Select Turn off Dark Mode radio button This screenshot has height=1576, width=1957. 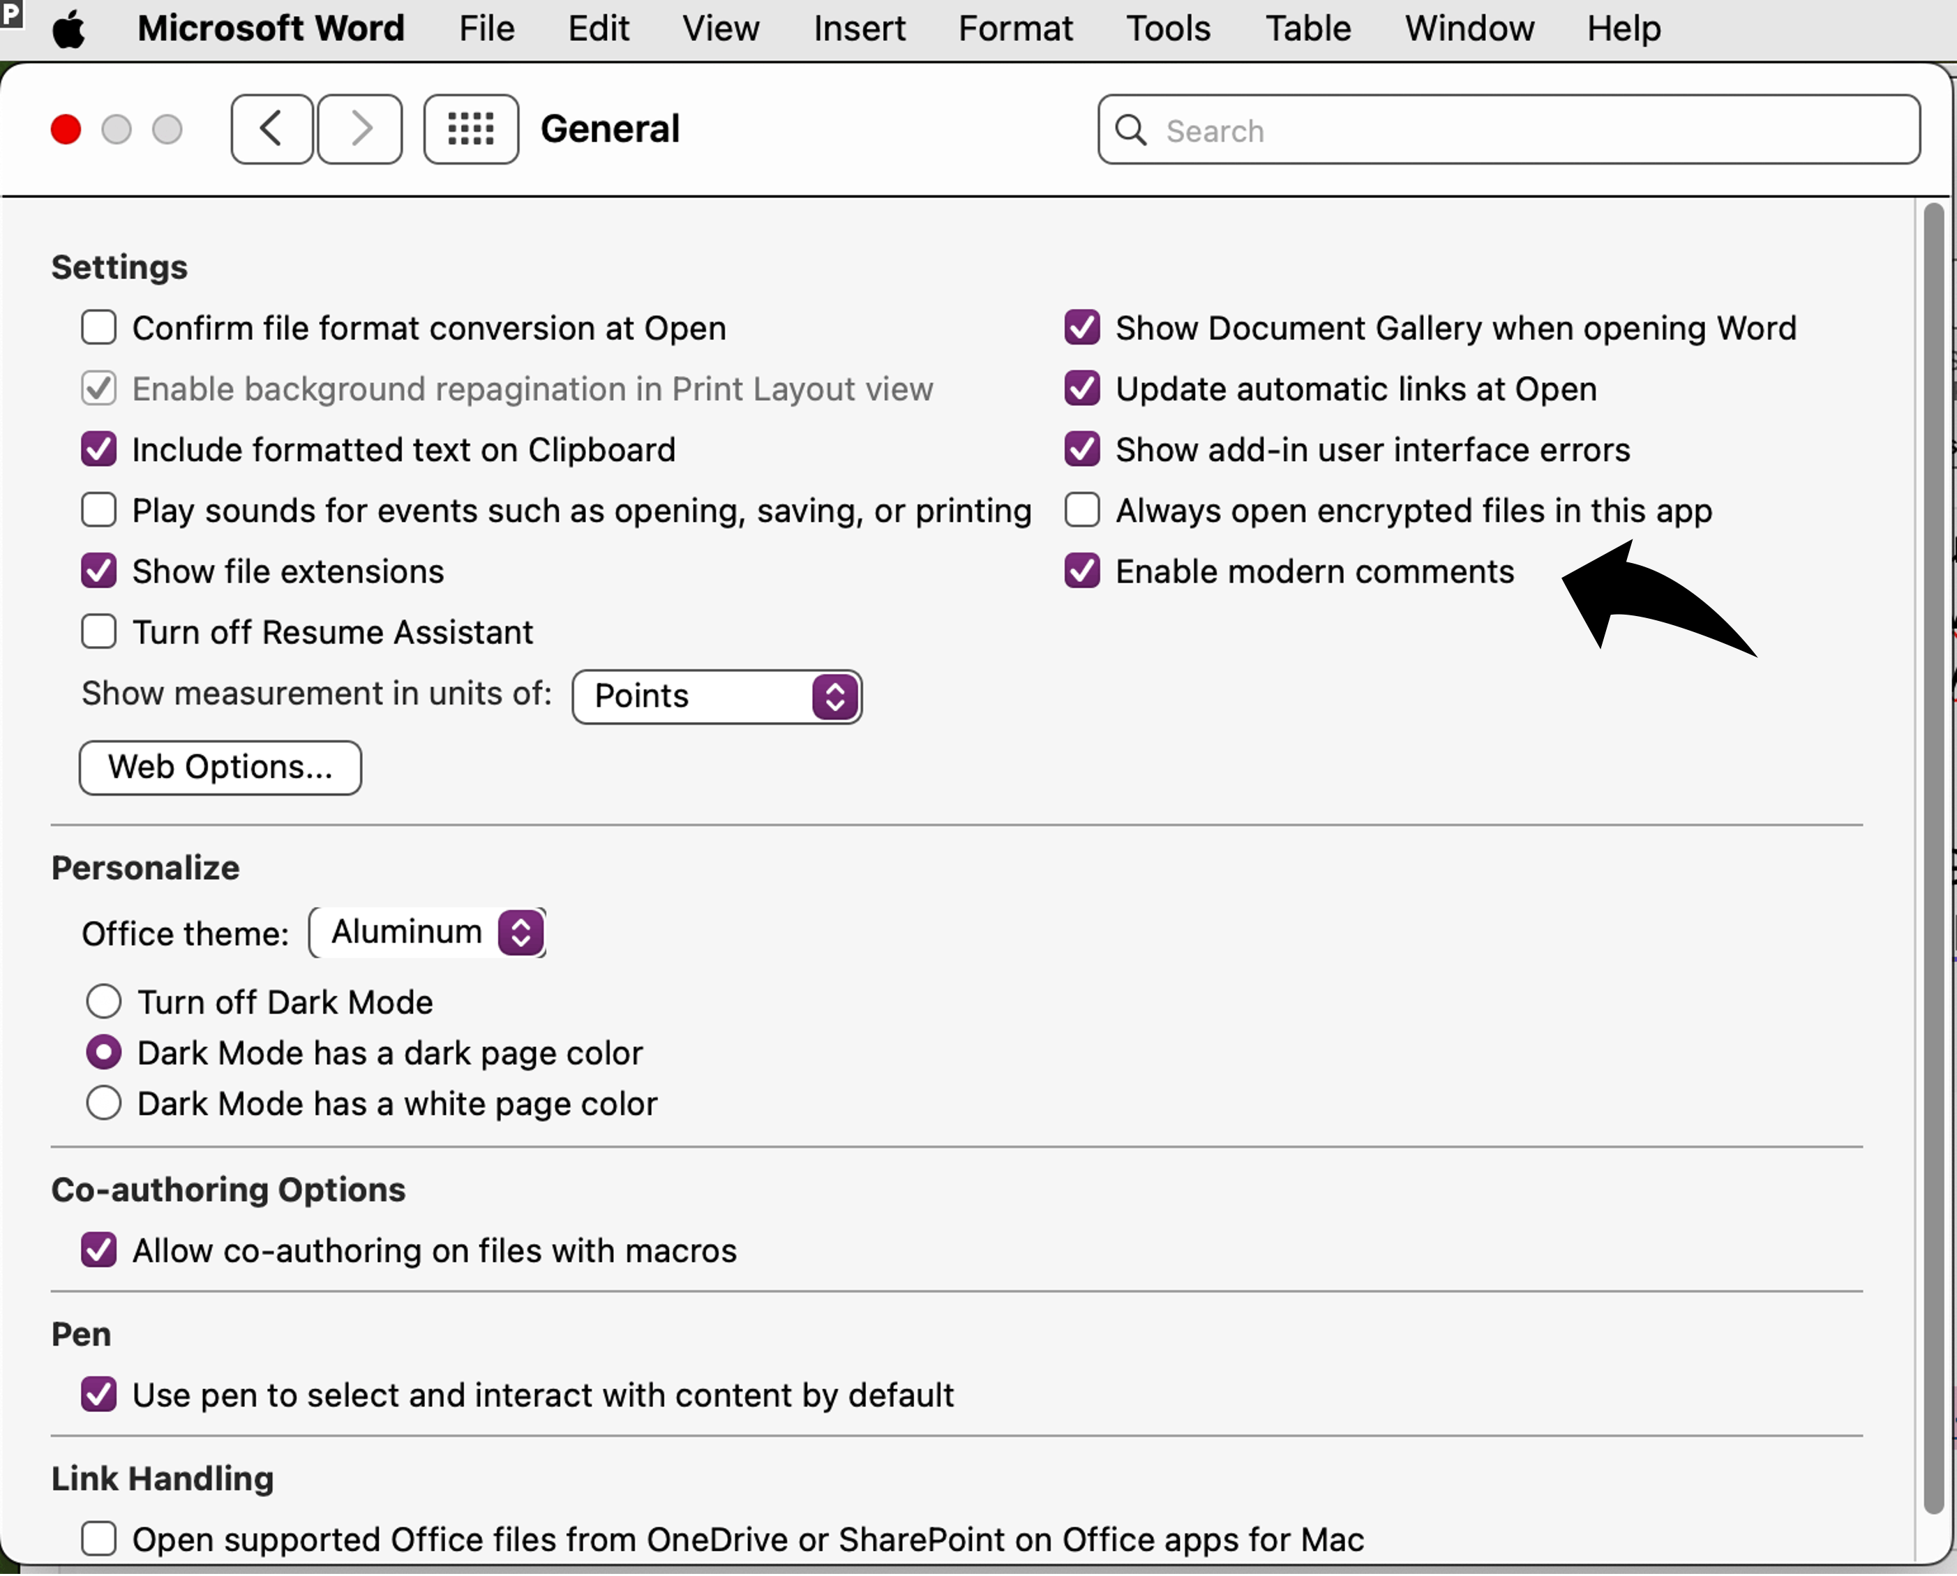103,1003
